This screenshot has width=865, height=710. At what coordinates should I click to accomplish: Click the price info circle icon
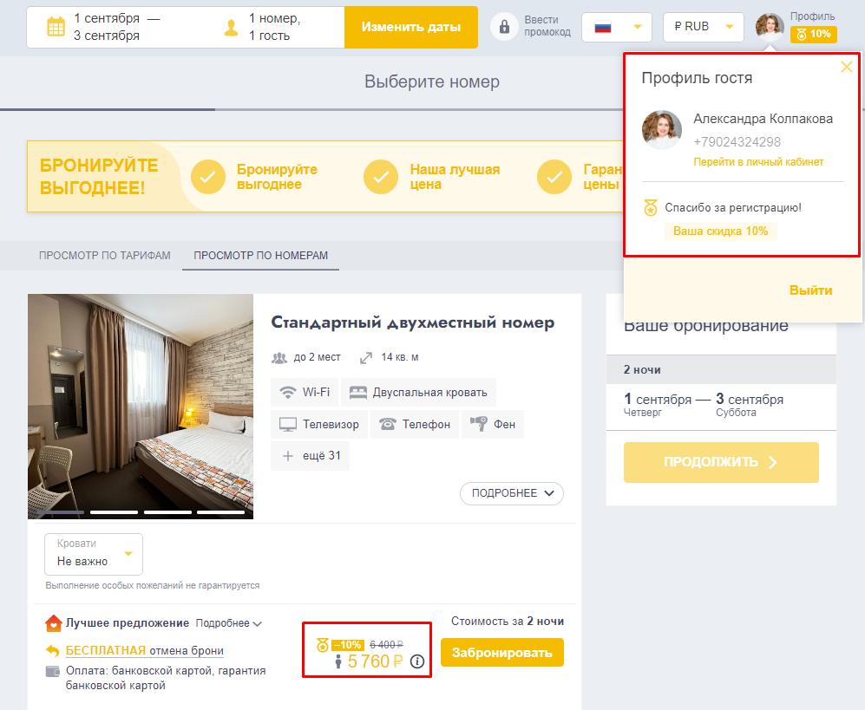pyautogui.click(x=417, y=661)
